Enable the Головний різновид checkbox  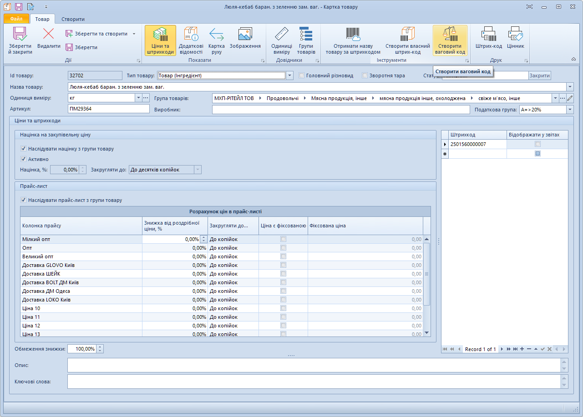click(302, 75)
